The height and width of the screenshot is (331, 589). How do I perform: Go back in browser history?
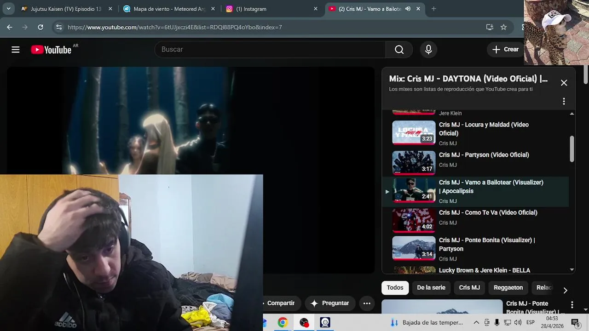[x=10, y=27]
